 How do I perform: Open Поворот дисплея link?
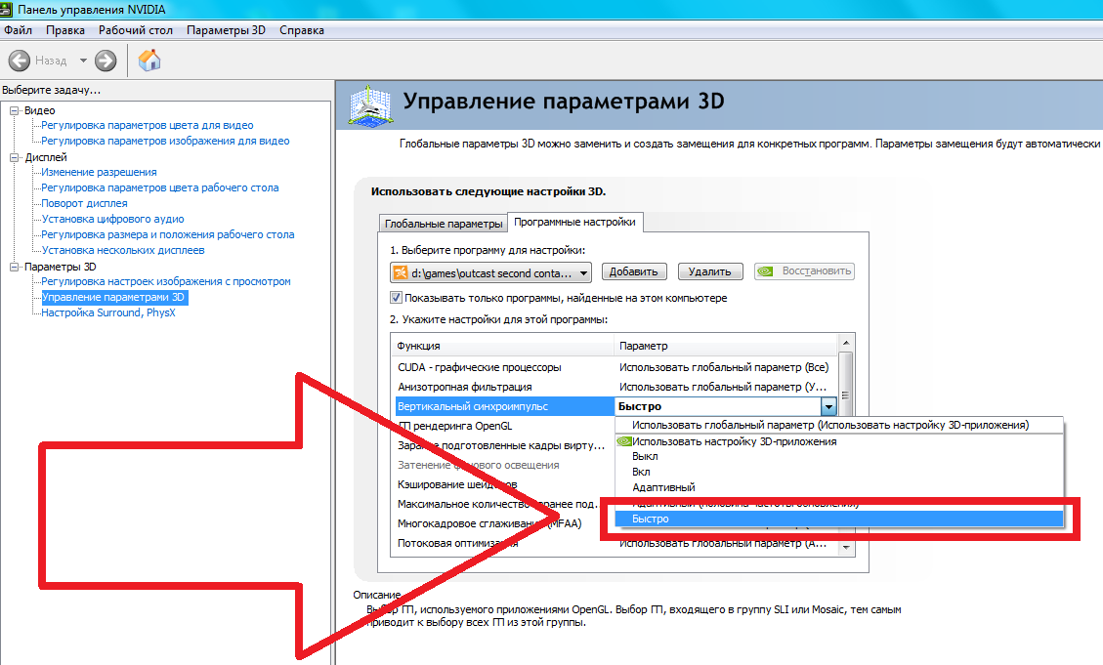pyautogui.click(x=84, y=203)
